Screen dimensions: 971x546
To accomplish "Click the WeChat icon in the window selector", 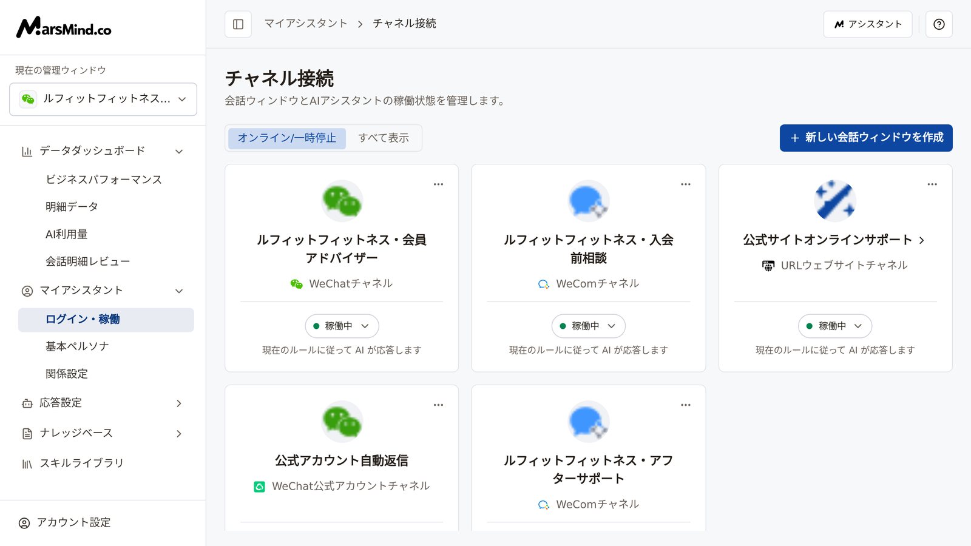I will (x=28, y=99).
